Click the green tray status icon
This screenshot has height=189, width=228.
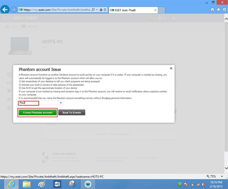click(180, 184)
